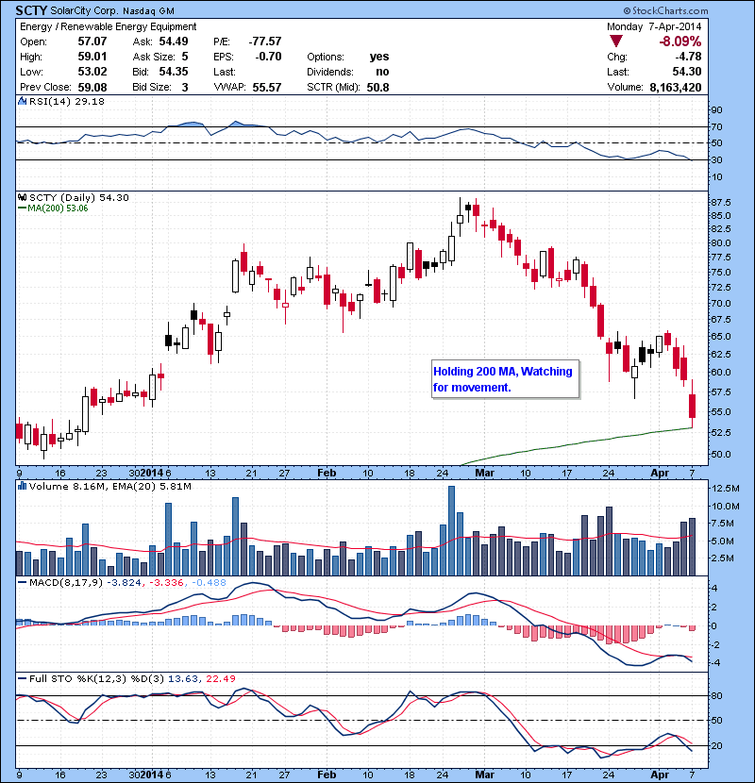Viewport: 755px width, 783px height.
Task: Click the Last price 54.30 in header
Action: 686,72
